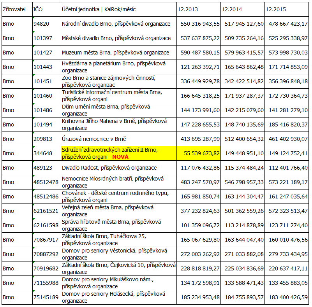Click IČO cell 70867917

tap(47, 240)
